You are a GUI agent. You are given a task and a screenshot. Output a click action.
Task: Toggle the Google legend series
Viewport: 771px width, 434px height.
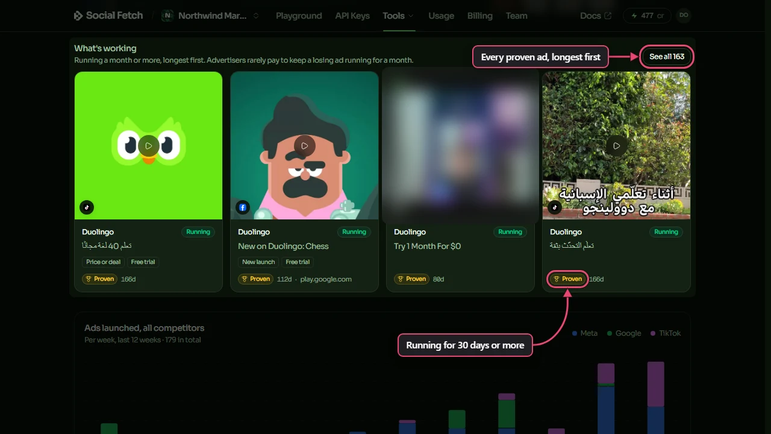pos(624,333)
